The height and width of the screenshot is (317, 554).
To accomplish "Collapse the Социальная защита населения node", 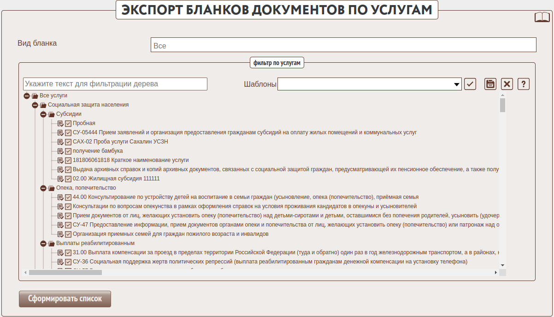I will click(x=35, y=105).
